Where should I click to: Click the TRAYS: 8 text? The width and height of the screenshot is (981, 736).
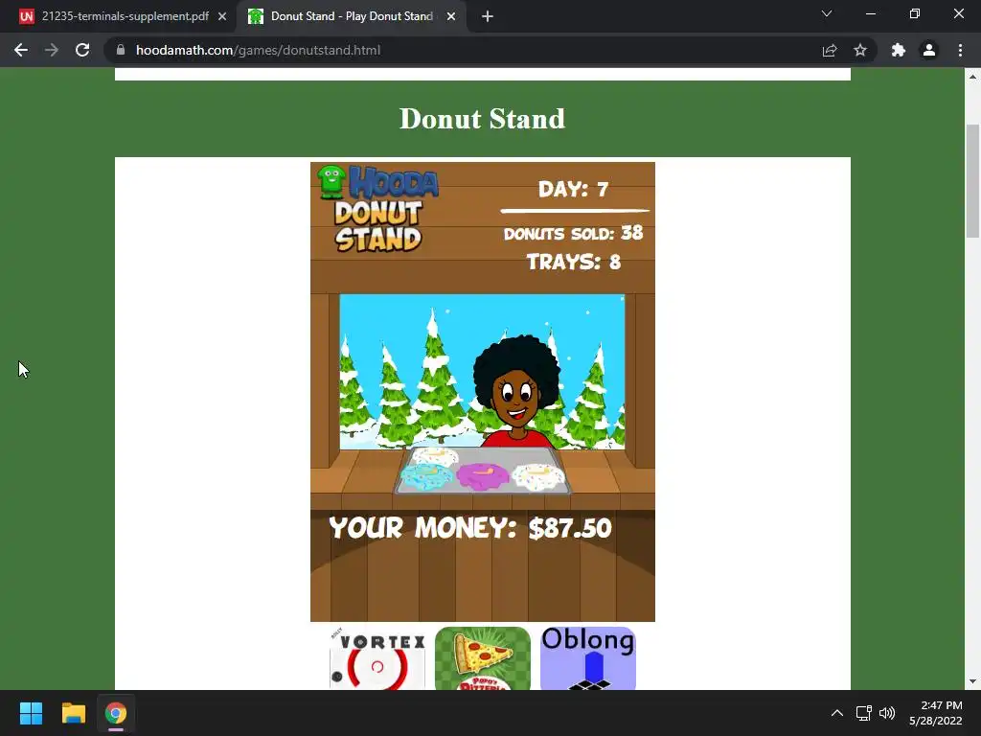pos(574,262)
